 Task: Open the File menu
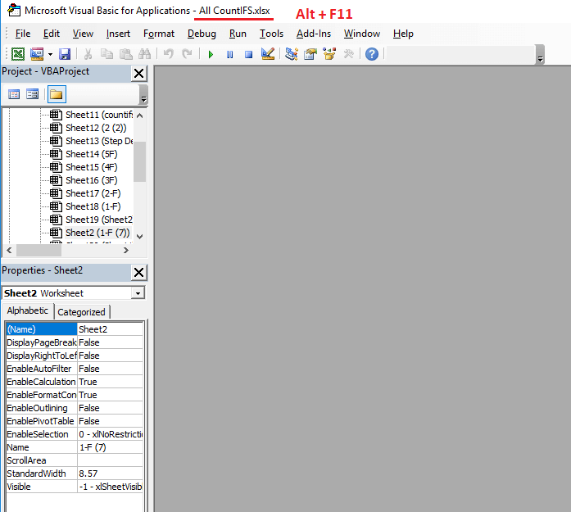(x=23, y=34)
